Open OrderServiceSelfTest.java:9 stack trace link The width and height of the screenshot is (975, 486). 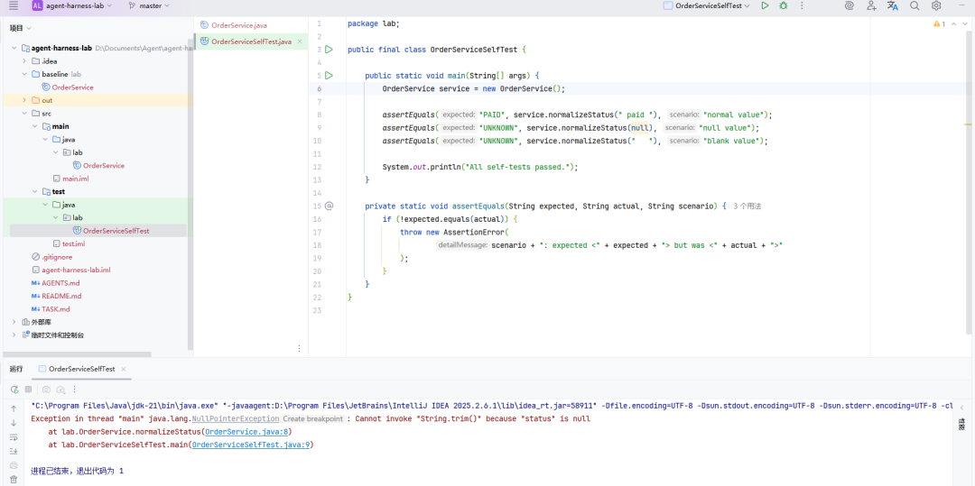[250, 445]
